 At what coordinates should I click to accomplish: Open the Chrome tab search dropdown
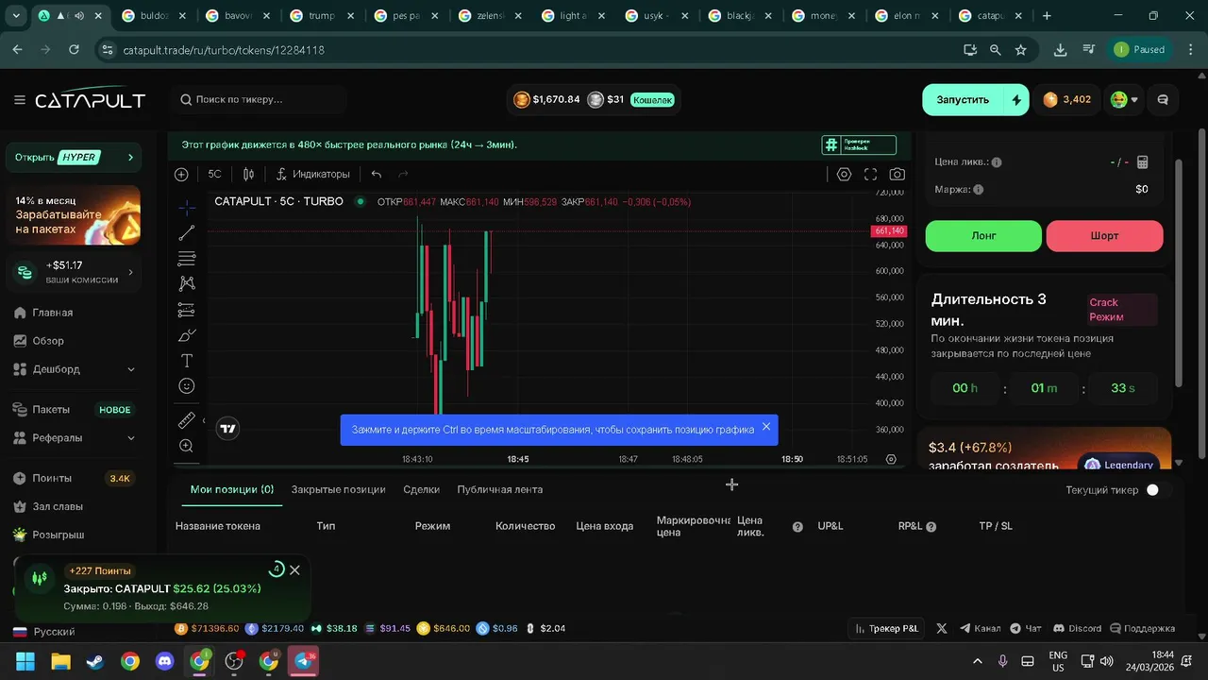[16, 16]
